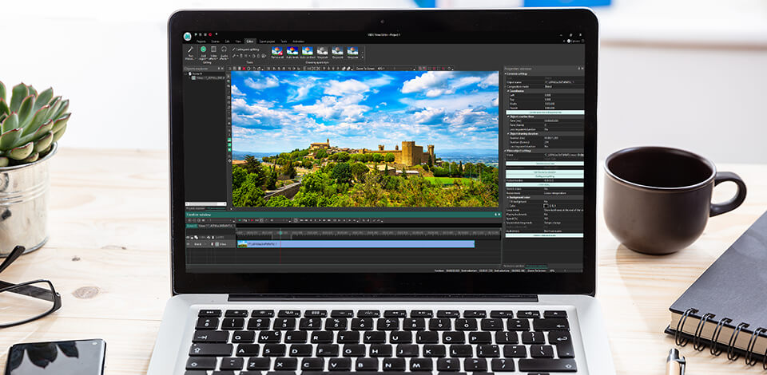Click the Left coordinate value field

[565, 95]
